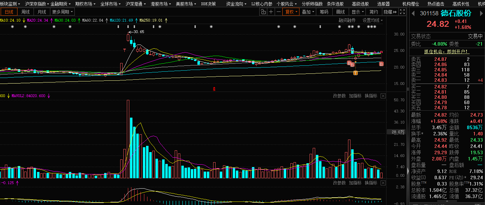Open 机构增仓 menu item

[411, 4]
